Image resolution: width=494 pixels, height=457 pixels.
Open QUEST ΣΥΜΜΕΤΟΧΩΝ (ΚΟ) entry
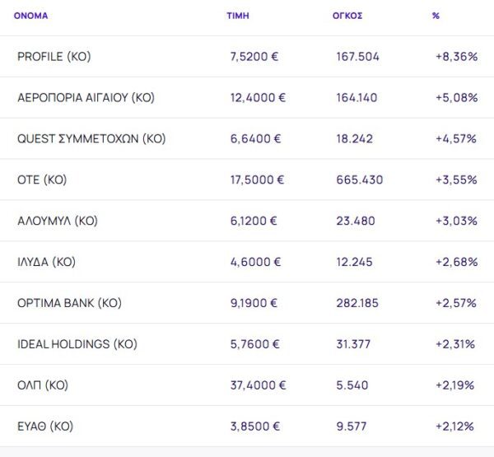(91, 138)
